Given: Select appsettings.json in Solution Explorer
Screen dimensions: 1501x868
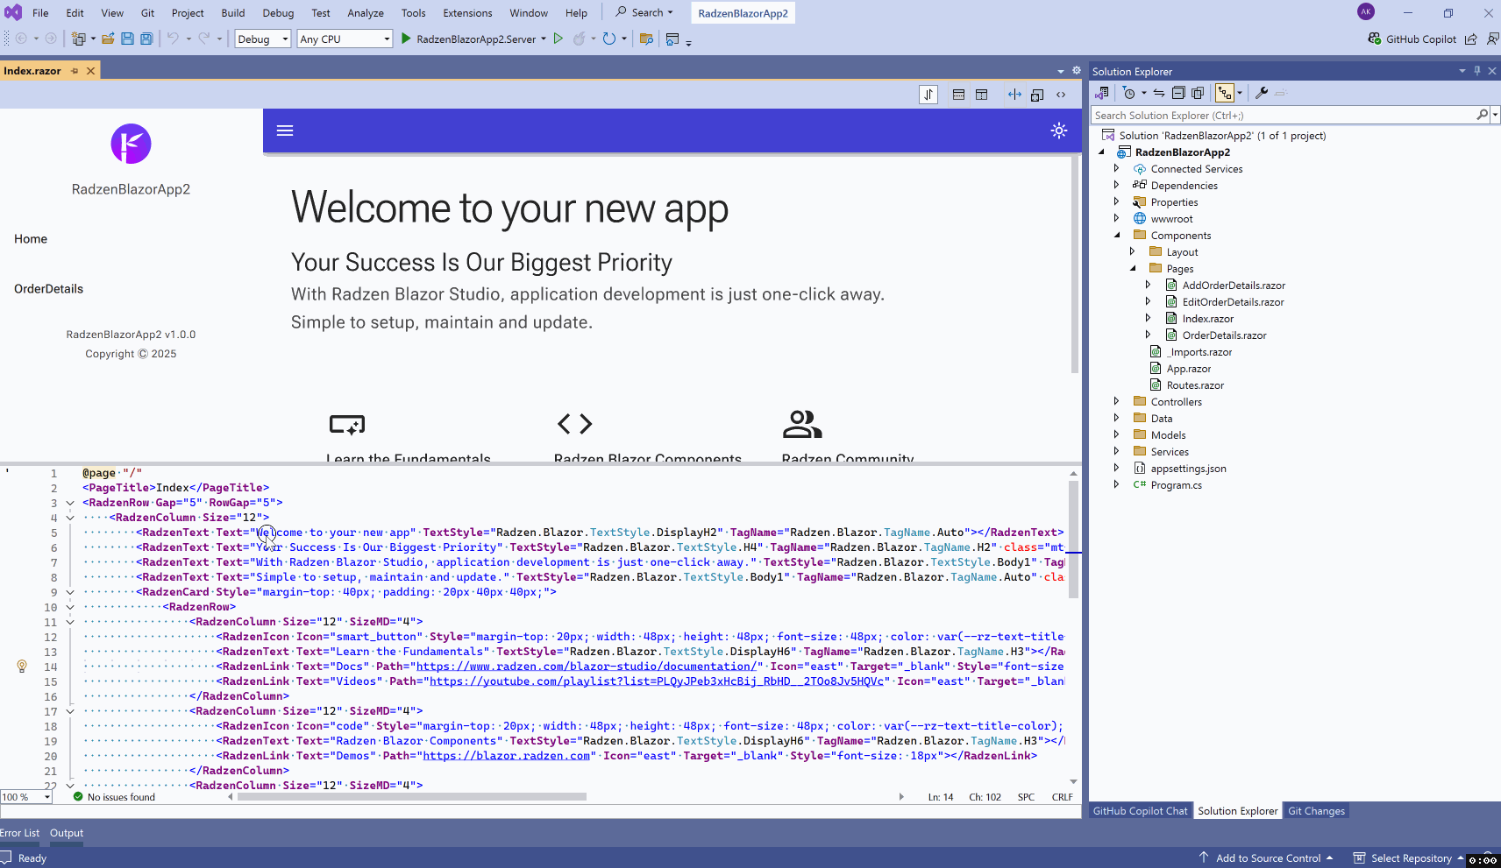Looking at the screenshot, I should tap(1188, 469).
